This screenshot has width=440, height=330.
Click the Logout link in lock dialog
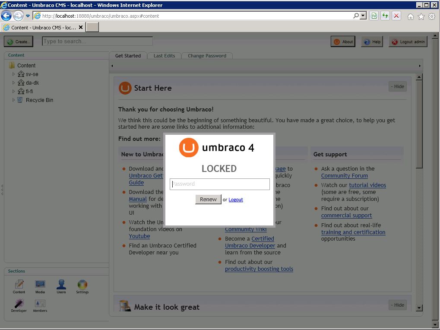coord(236,200)
